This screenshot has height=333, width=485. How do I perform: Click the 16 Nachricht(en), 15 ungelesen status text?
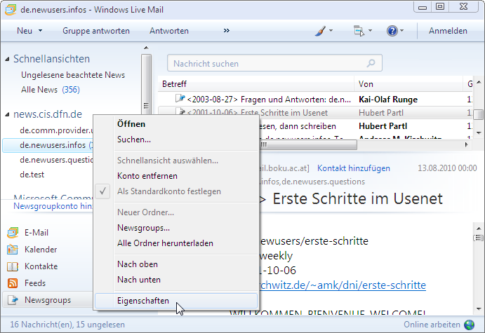(x=67, y=325)
